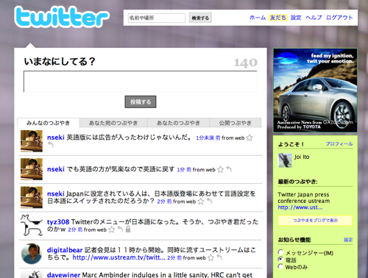Click the lock icon on tyz308's tweet
Screen dimensions: 368x278
(x=128, y=229)
